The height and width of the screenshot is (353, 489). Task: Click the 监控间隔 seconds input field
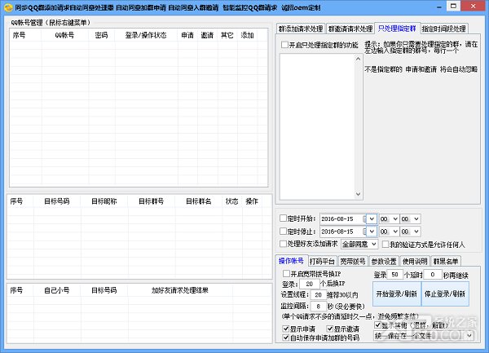coord(318,307)
